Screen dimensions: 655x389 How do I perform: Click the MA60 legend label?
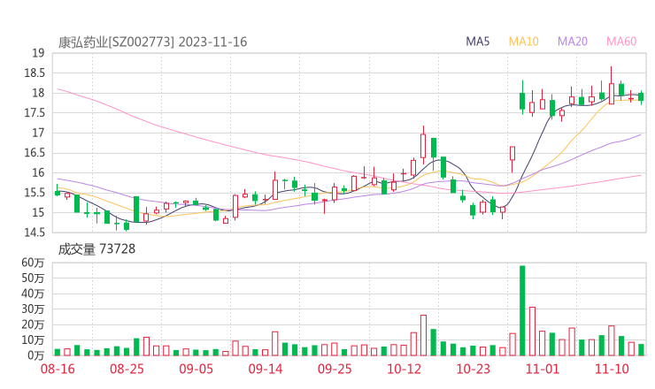coord(621,42)
